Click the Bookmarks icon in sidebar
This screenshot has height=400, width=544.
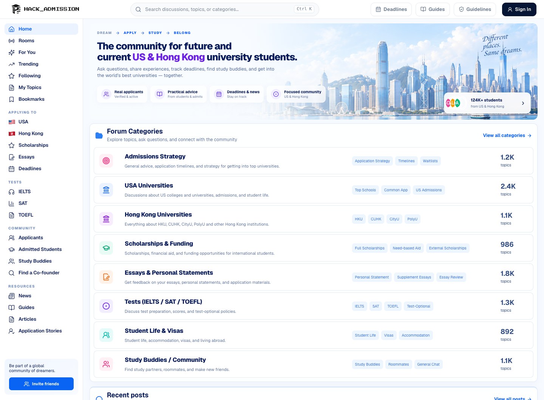tap(12, 99)
